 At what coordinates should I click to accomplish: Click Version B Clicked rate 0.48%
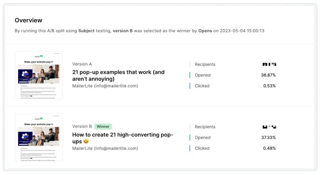269,148
